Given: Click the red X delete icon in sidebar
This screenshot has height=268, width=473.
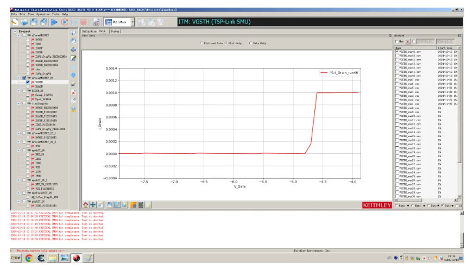Looking at the screenshot, I should tap(73, 92).
